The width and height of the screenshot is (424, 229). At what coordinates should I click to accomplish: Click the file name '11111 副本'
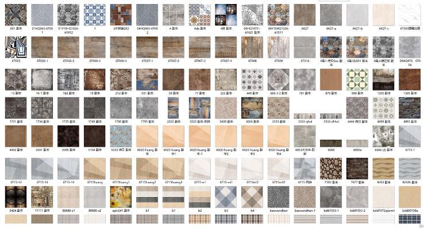(42, 211)
